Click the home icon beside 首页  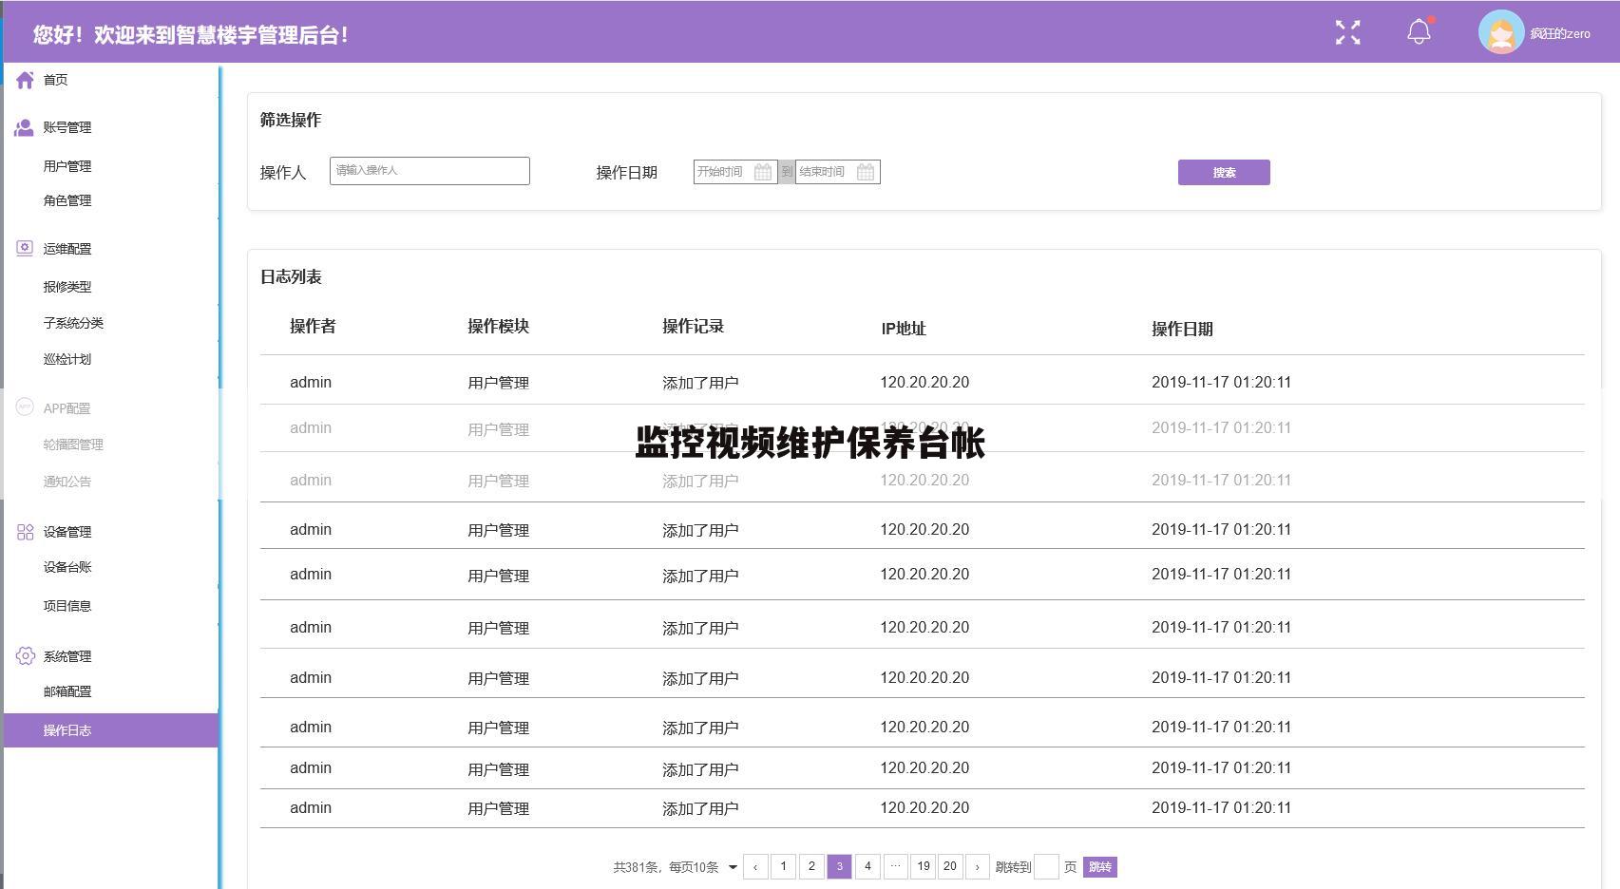pos(25,80)
